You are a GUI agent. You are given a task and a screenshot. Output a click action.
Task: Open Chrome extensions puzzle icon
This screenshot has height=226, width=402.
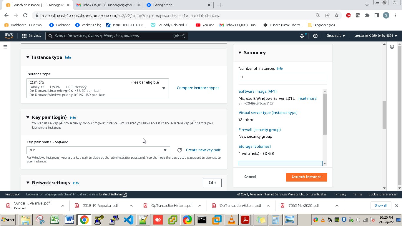tap(367, 16)
